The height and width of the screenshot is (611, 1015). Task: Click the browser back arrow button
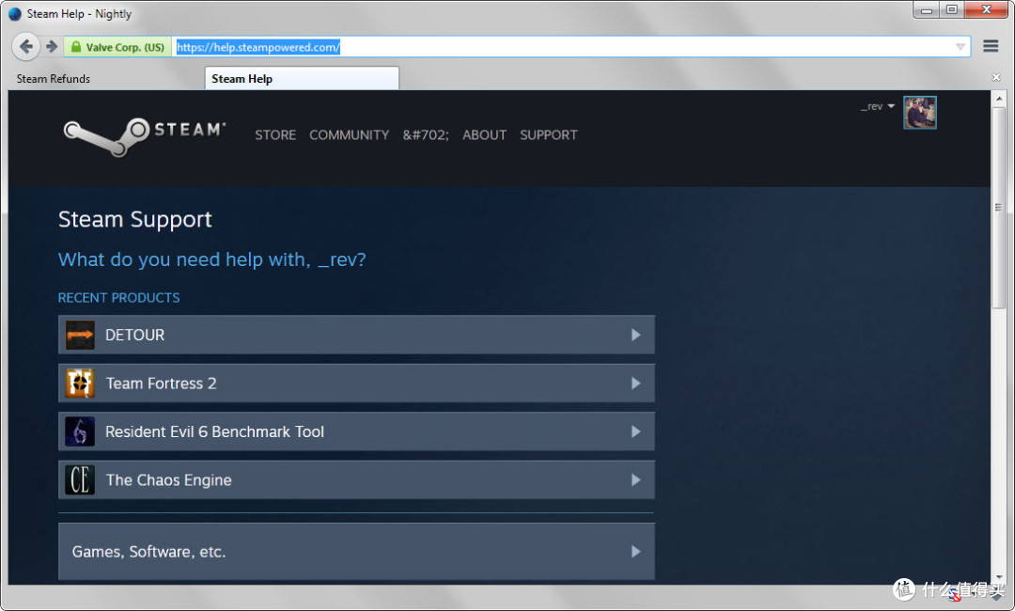26,47
